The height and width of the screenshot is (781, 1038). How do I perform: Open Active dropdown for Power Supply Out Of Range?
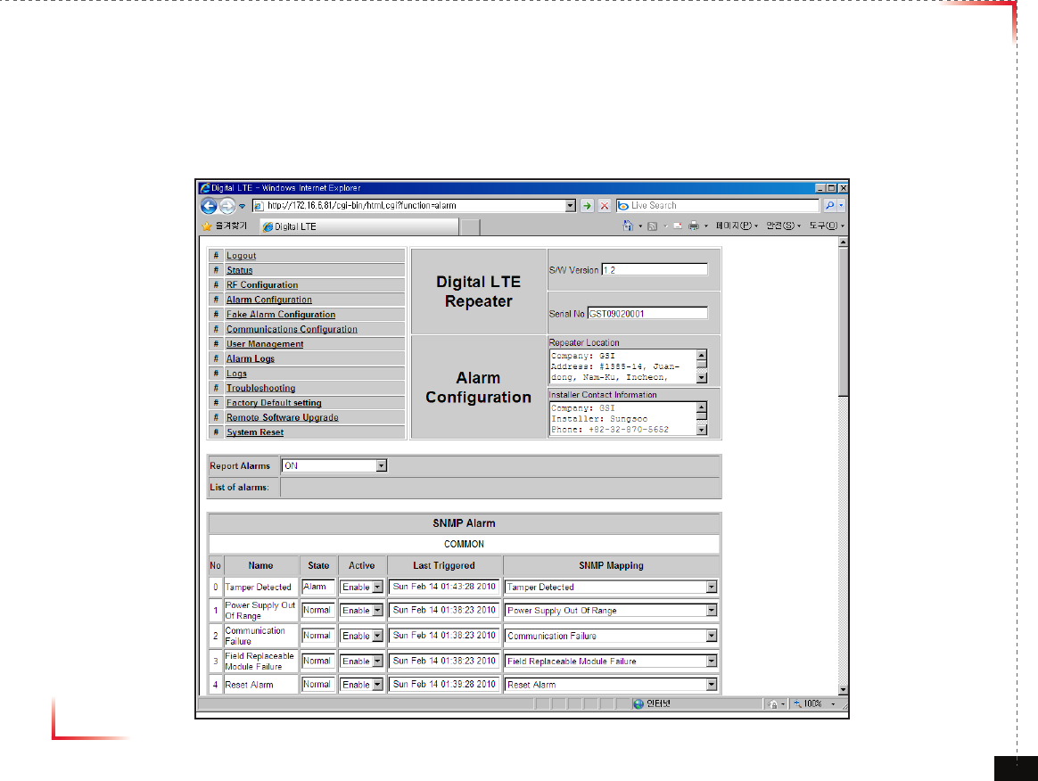tap(377, 610)
